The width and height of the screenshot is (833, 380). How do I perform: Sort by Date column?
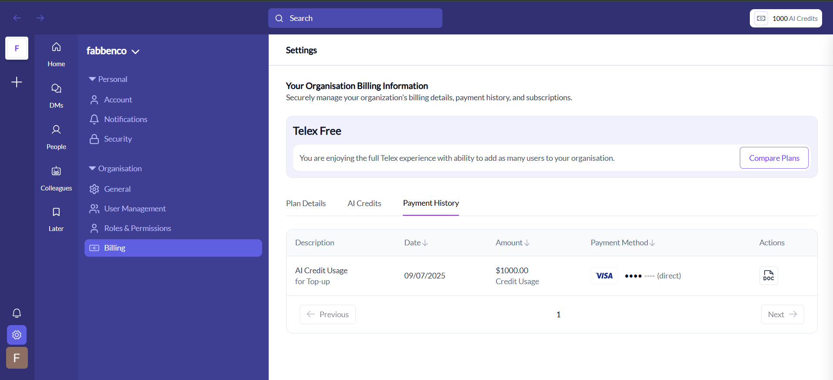416,243
